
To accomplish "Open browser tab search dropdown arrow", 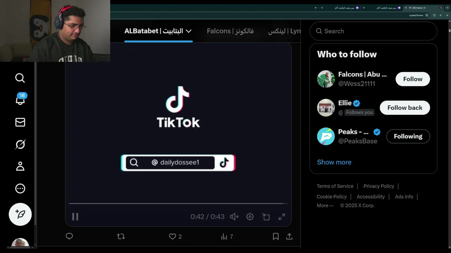I will tap(447, 8).
